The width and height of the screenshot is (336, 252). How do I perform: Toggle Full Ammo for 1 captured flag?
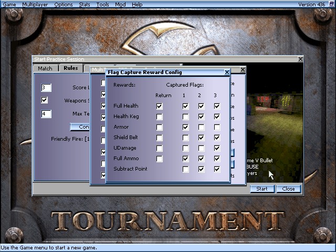pos(185,159)
